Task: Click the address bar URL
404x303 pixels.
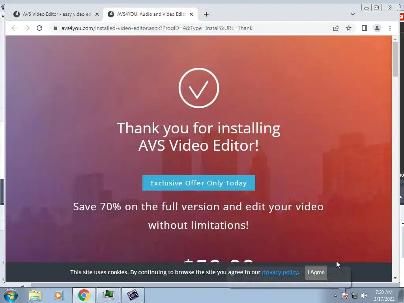Action: (157, 28)
